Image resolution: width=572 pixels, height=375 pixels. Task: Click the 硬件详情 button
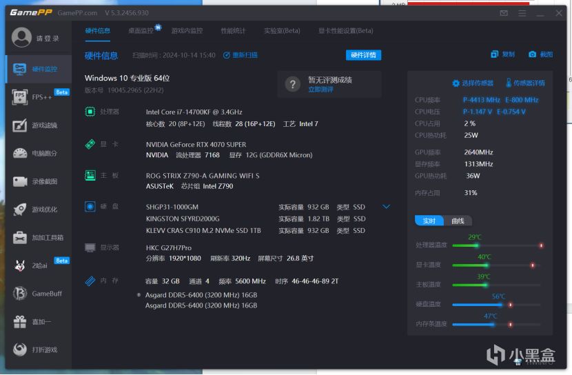click(x=363, y=55)
